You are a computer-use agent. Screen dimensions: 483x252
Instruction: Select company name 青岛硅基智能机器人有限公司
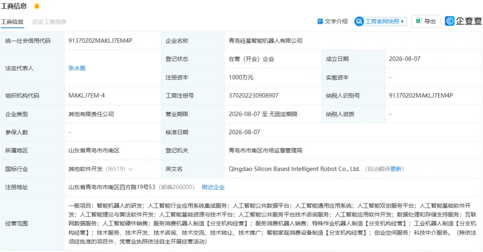click(266, 41)
